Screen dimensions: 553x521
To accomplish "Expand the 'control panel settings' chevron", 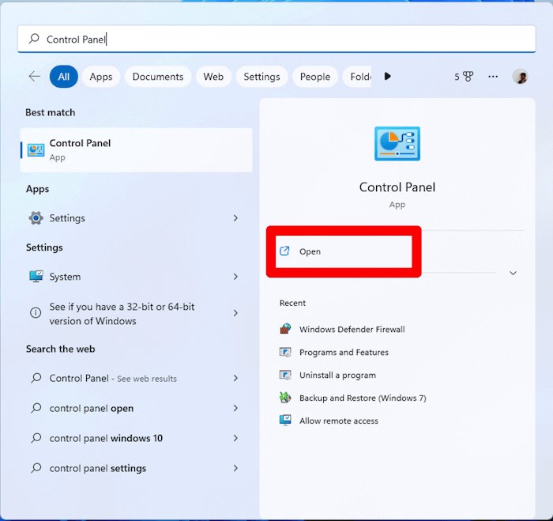I will pos(235,468).
